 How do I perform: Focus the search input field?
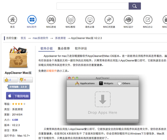click(93, 6)
